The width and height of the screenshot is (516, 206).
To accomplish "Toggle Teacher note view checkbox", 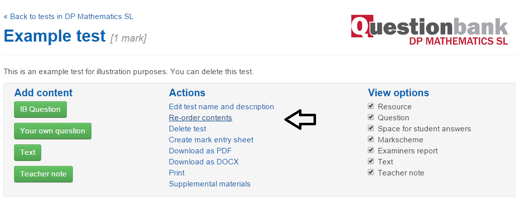I will click(371, 172).
